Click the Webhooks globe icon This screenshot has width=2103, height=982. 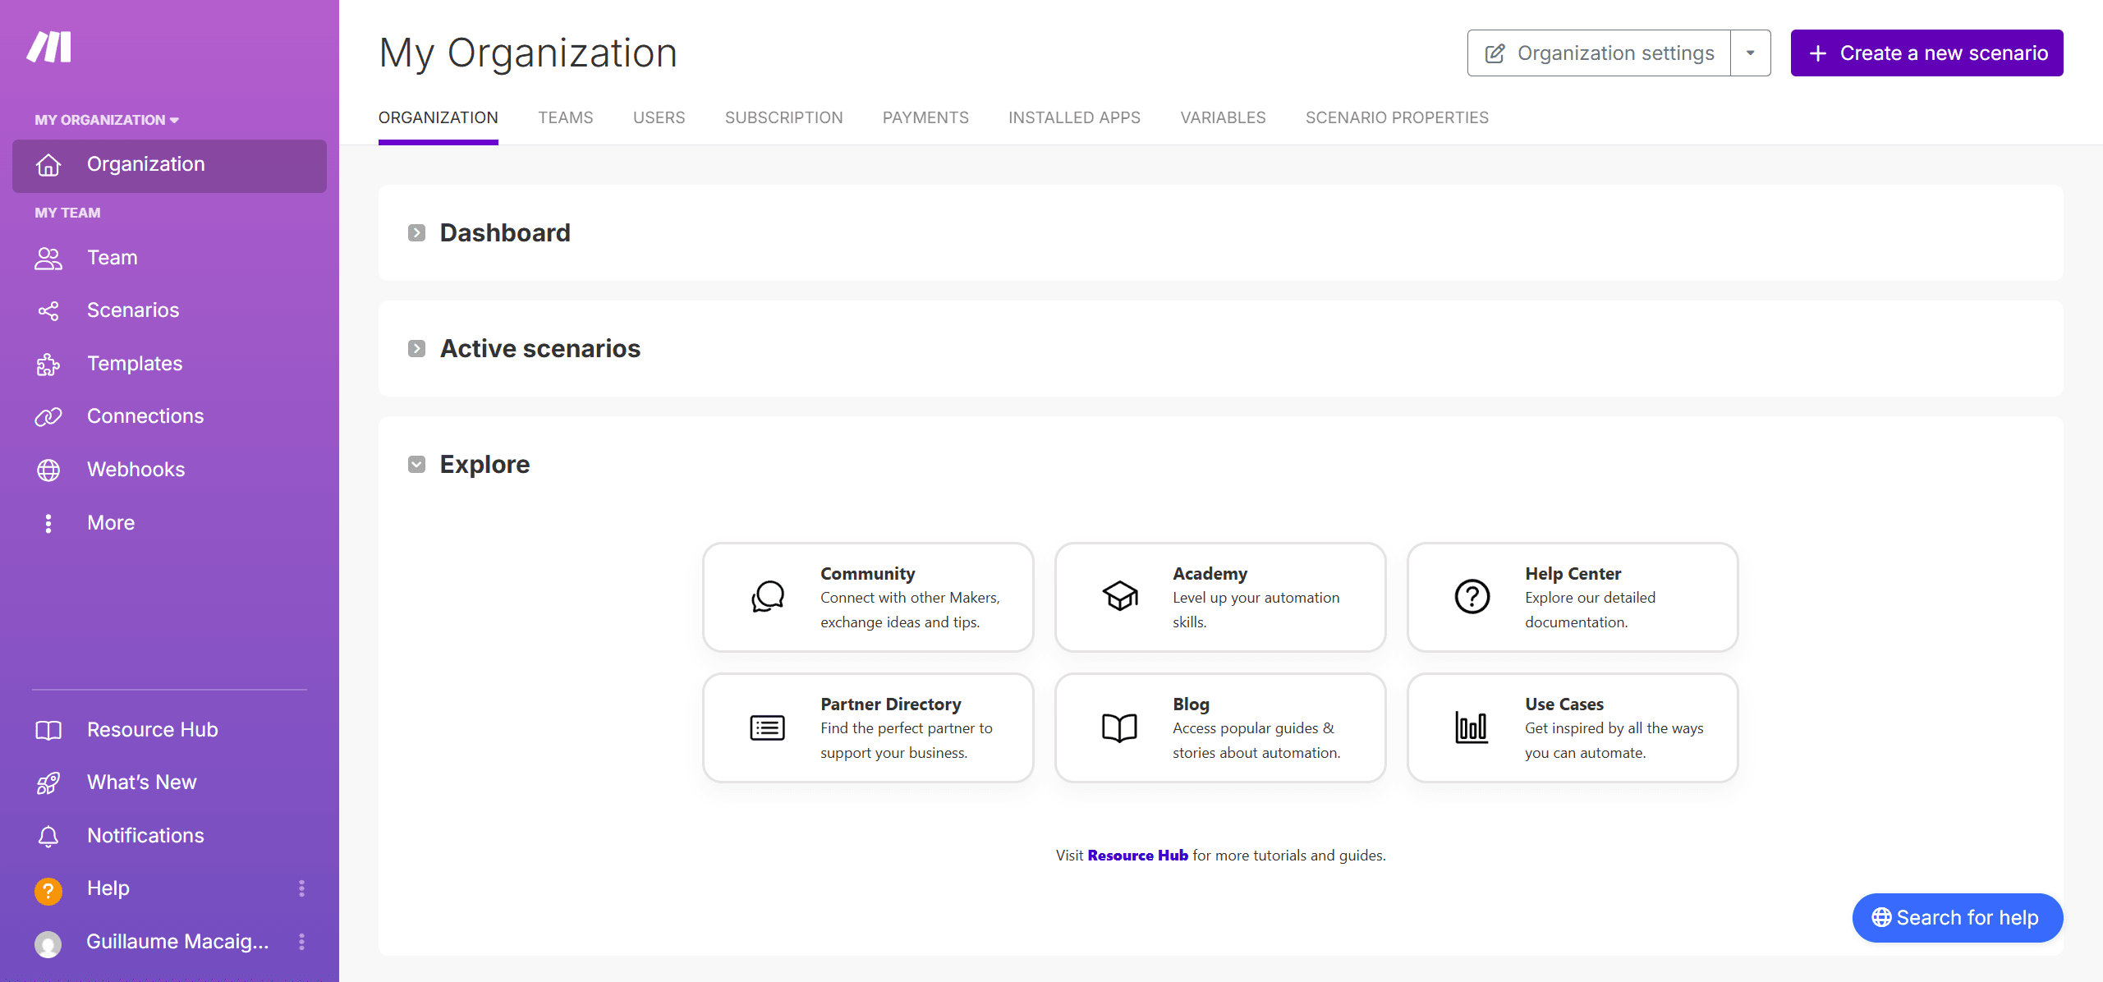pos(48,470)
